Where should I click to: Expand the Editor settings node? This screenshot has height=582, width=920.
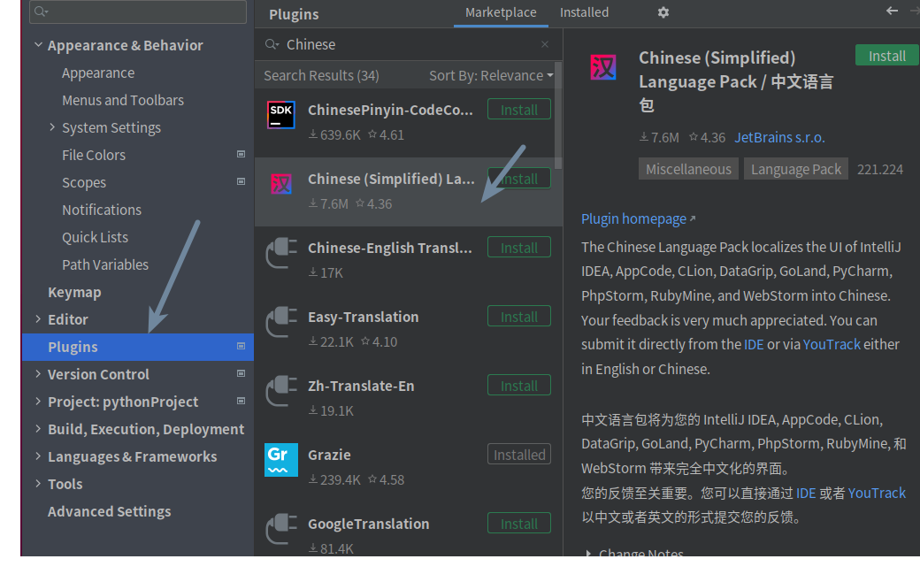[x=38, y=318]
